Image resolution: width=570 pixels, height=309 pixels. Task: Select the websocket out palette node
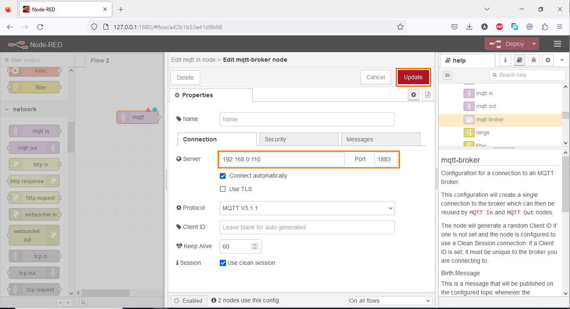(x=34, y=235)
